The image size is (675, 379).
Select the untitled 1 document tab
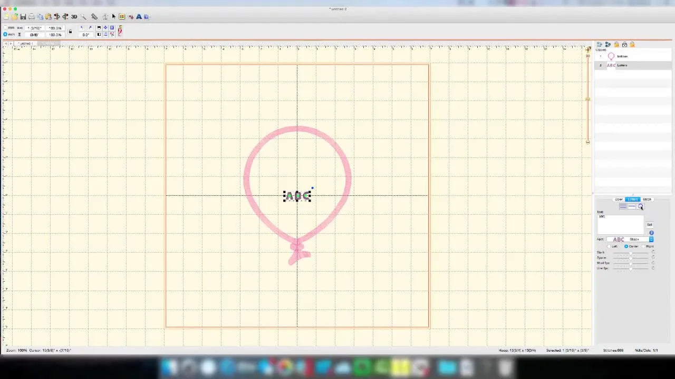tap(25, 43)
